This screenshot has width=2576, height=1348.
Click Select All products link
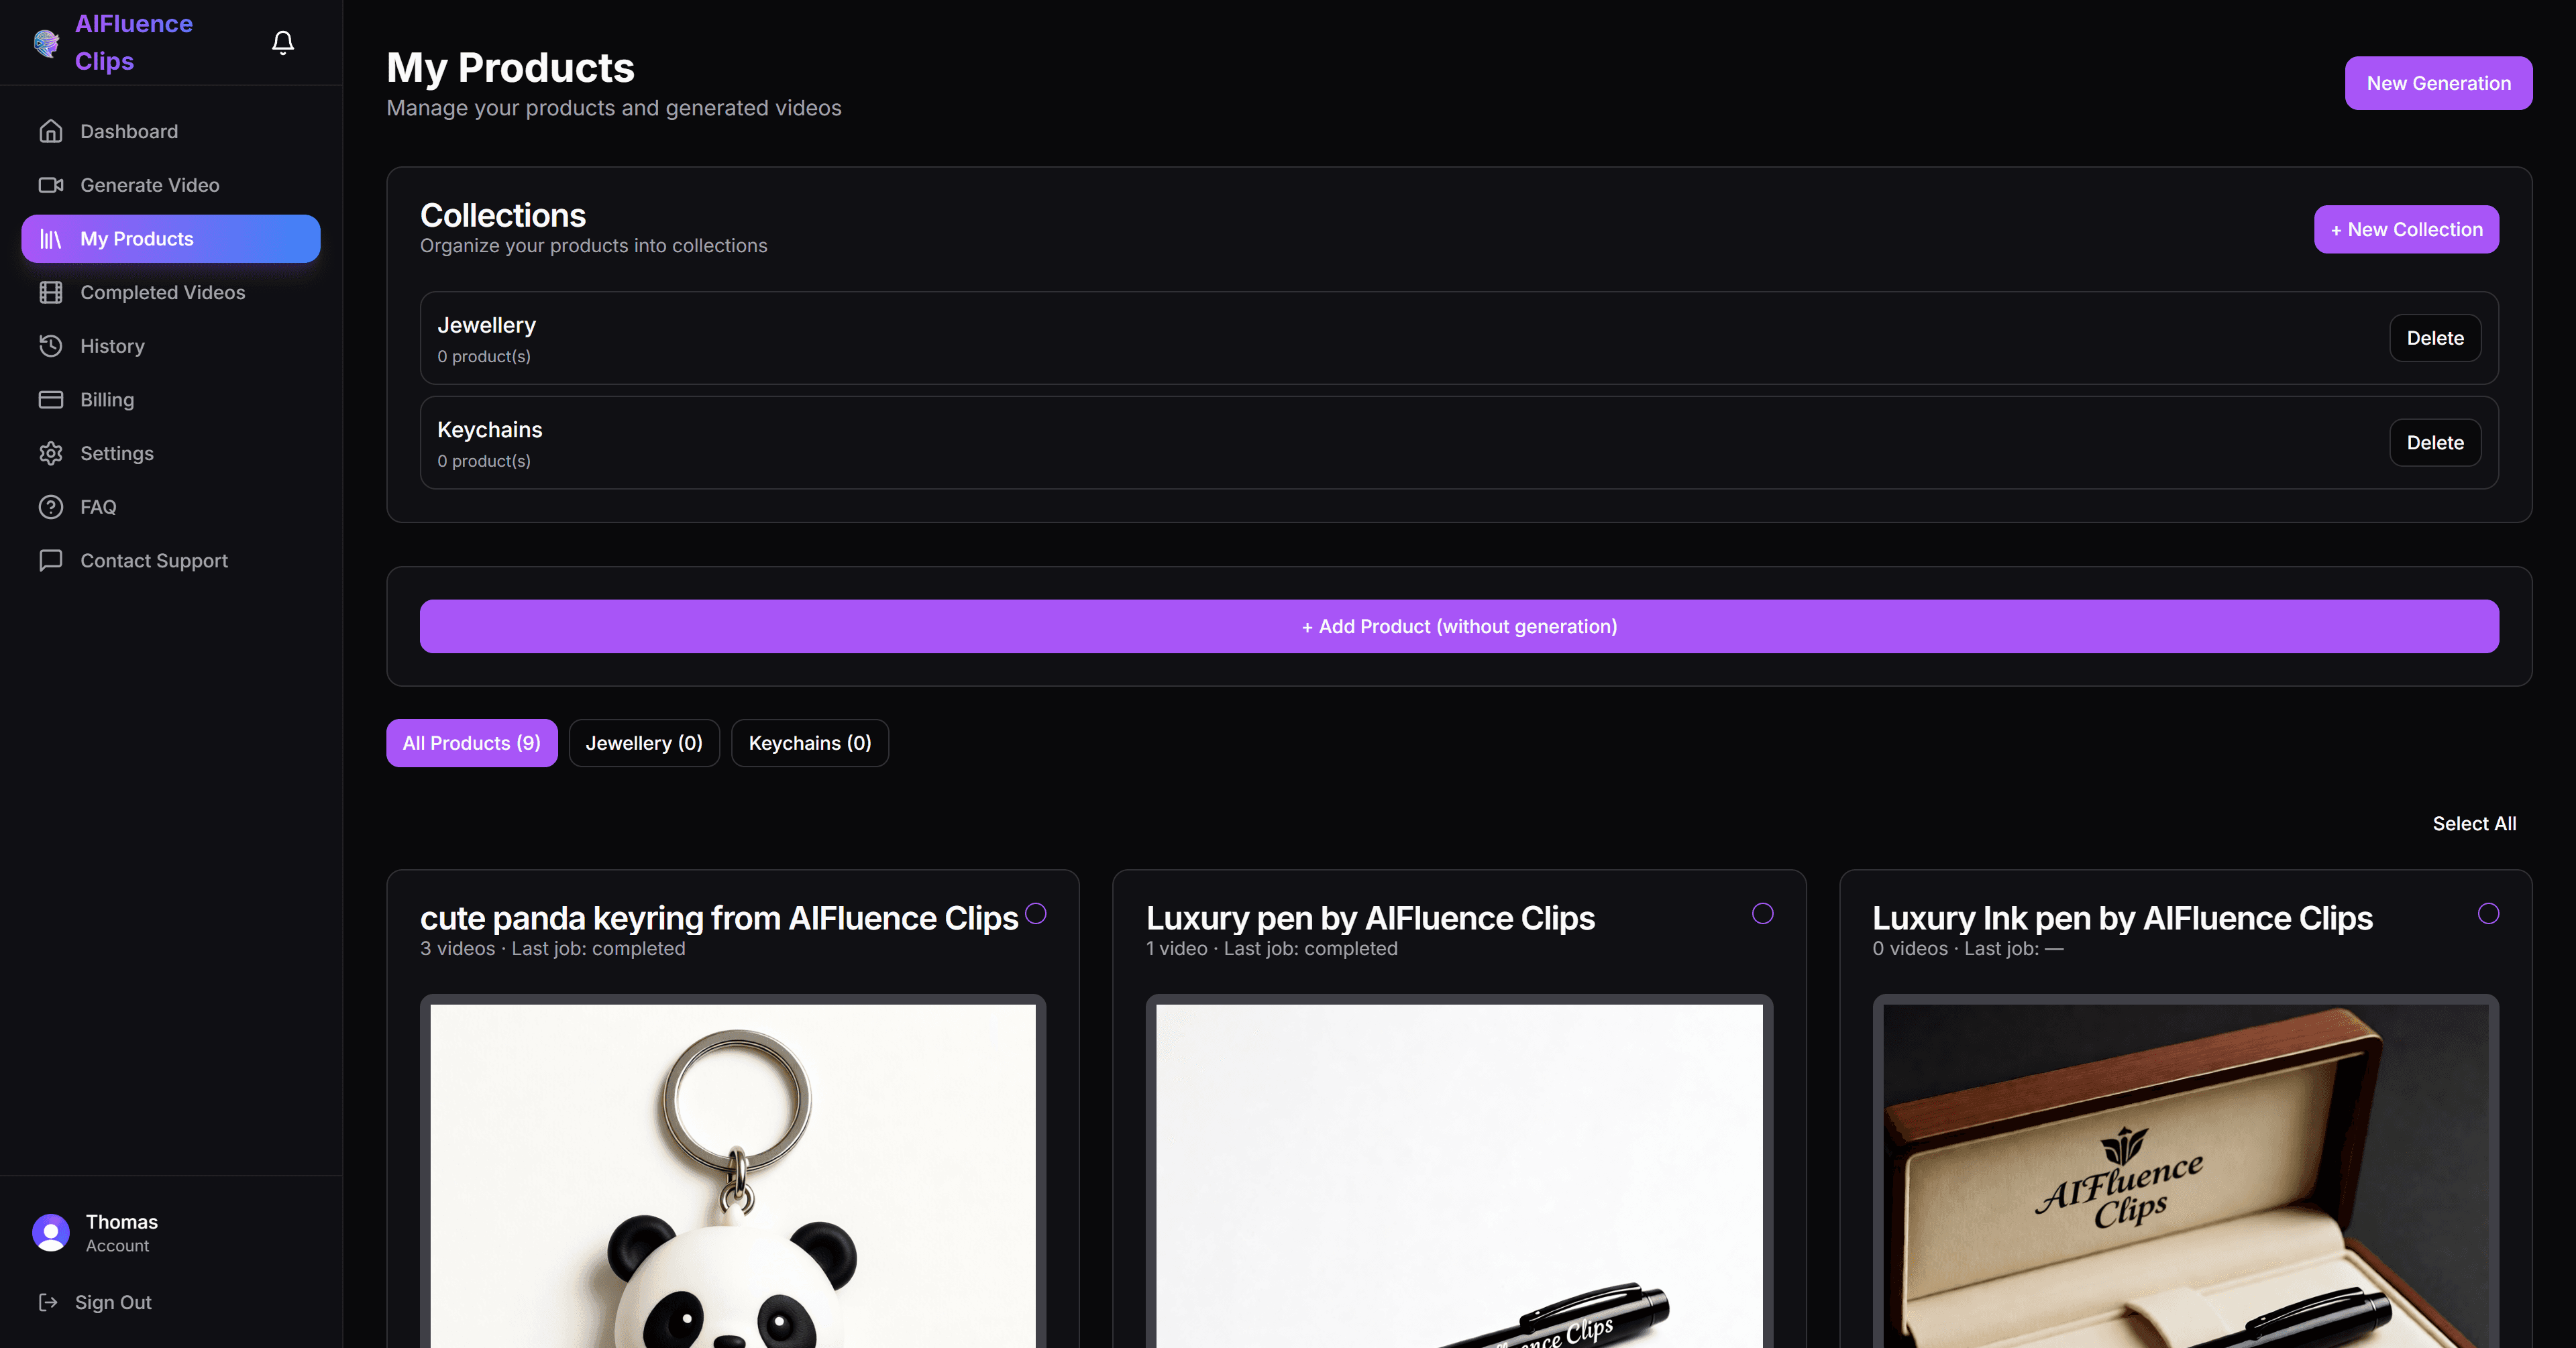coord(2474,823)
